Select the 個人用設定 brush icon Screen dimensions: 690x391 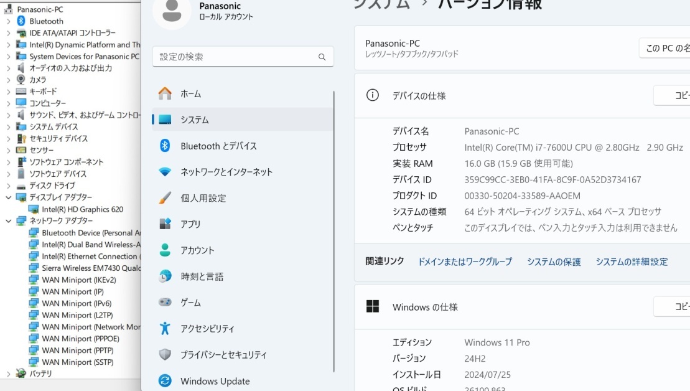164,198
